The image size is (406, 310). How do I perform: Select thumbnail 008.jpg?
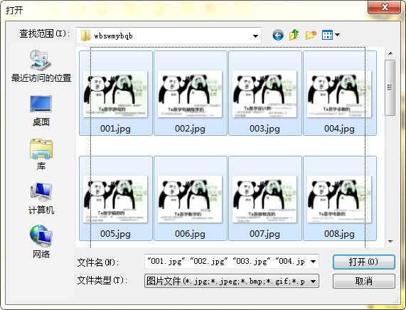pos(340,198)
